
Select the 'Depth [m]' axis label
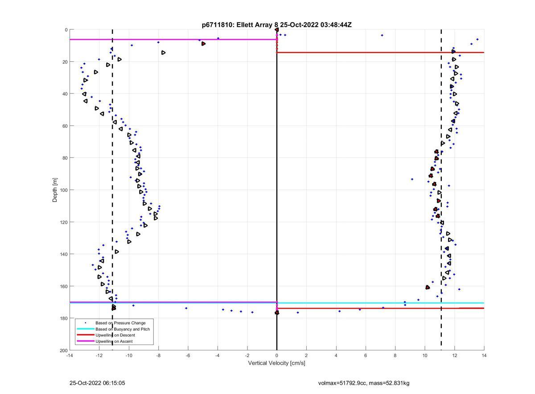(55, 190)
